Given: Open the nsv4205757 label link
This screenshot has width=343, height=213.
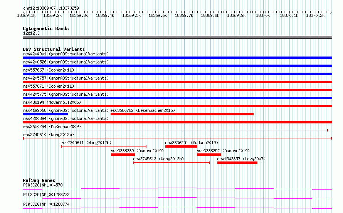Looking at the screenshot, I should coord(66,78).
